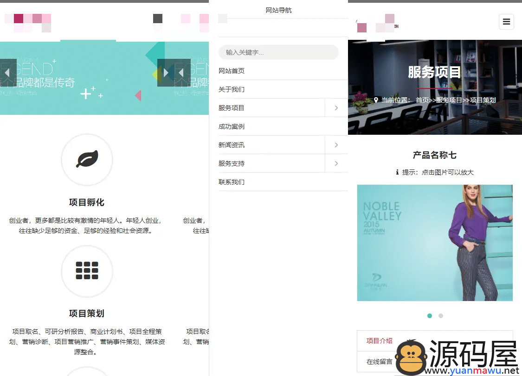Select the first carousel dot indicator
522x376 pixels.
[x=430, y=316]
